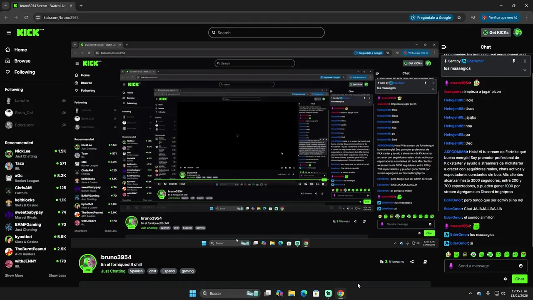The image size is (533, 300).
Task: Open a new Chrome tab
Action: pyautogui.click(x=81, y=6)
